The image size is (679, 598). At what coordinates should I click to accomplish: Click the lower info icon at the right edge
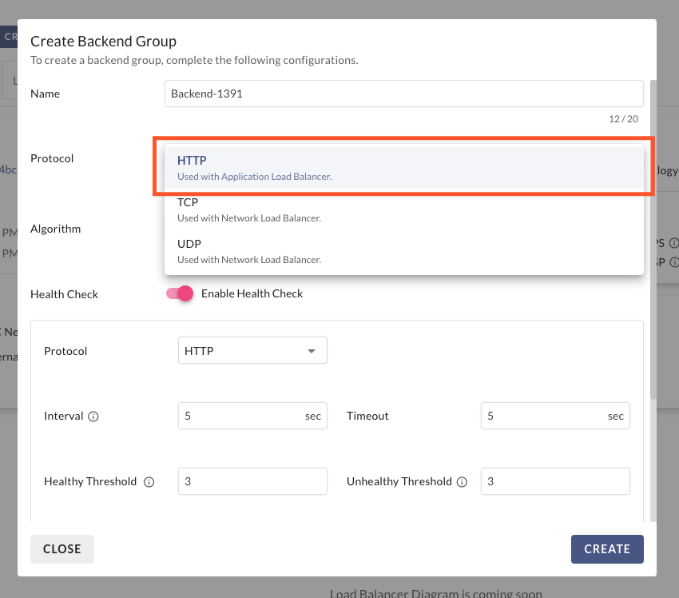[x=673, y=261]
